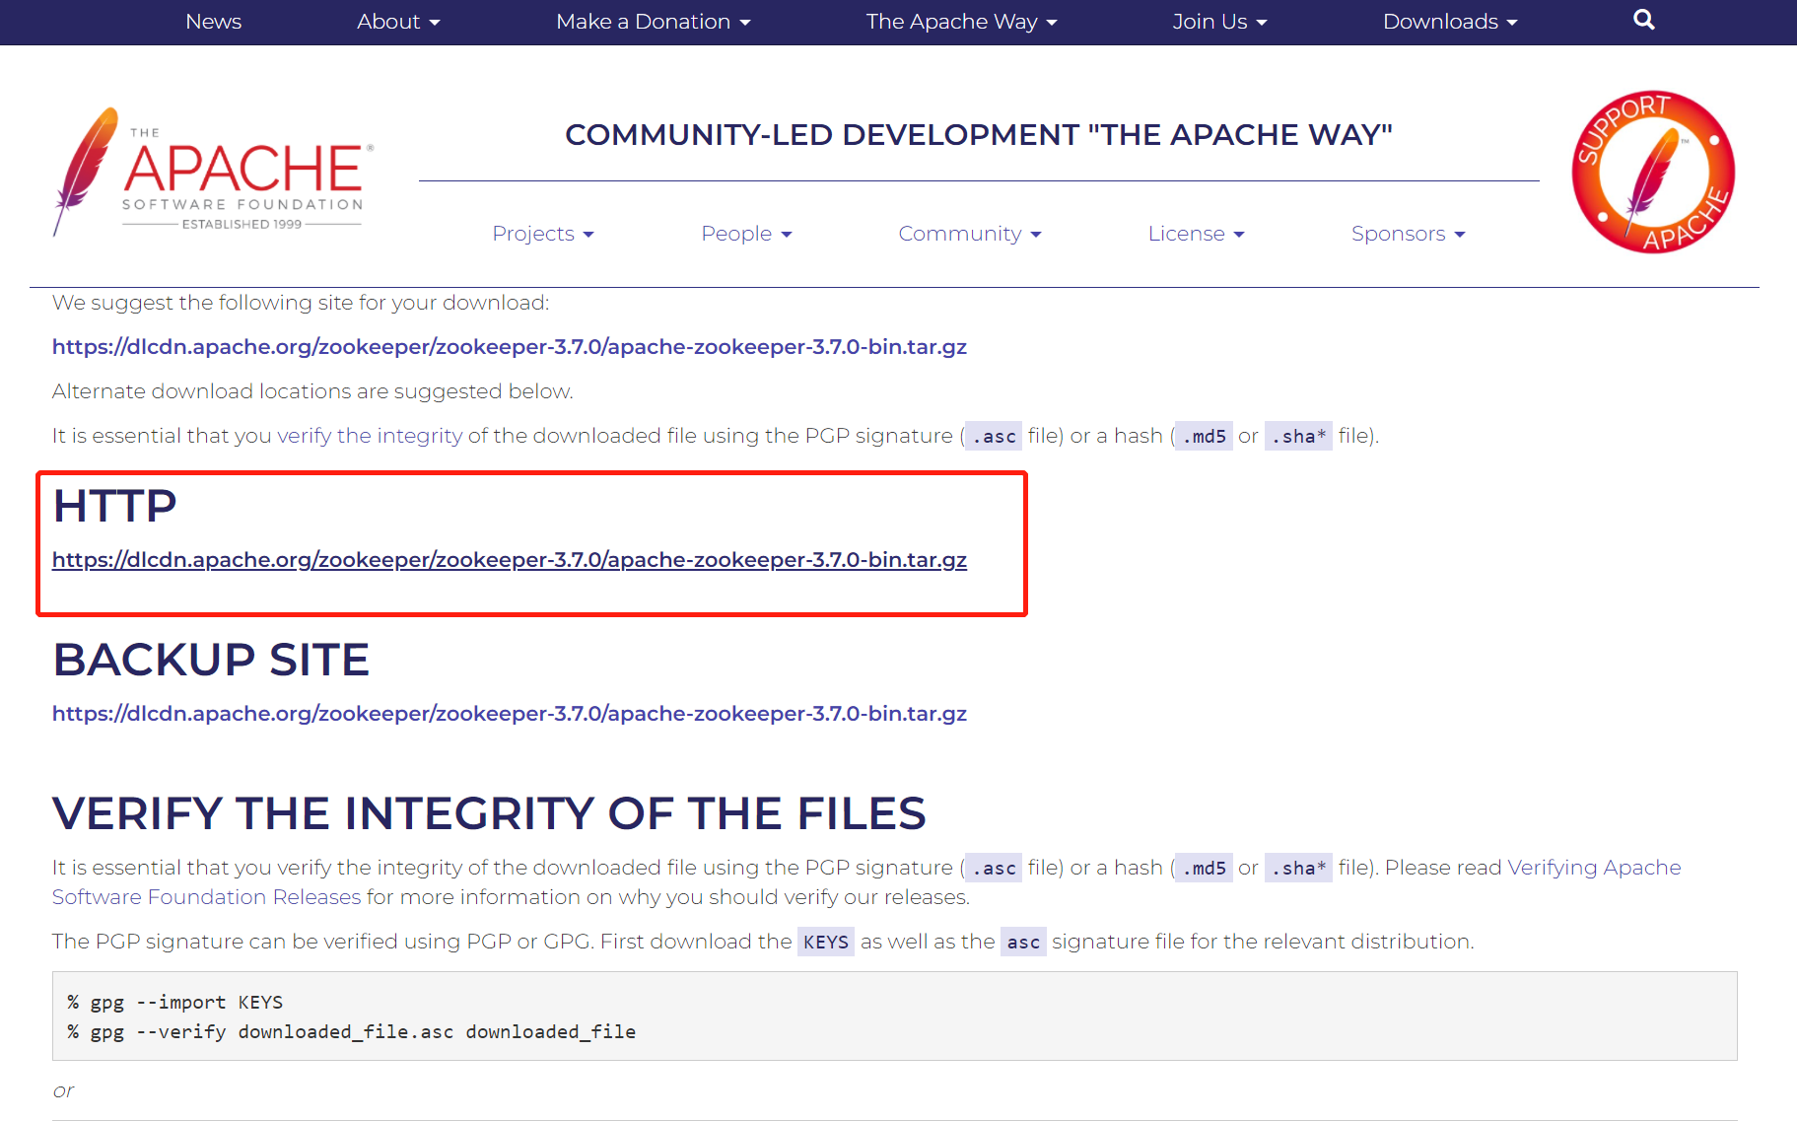Open the Join Us dropdown
The height and width of the screenshot is (1121, 1797).
1219,21
